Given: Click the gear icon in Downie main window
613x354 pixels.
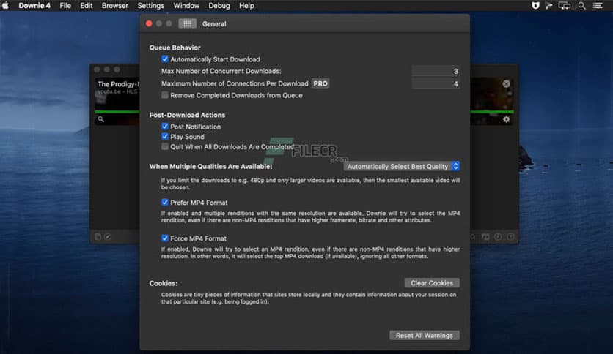Looking at the screenshot, I should tap(506, 119).
